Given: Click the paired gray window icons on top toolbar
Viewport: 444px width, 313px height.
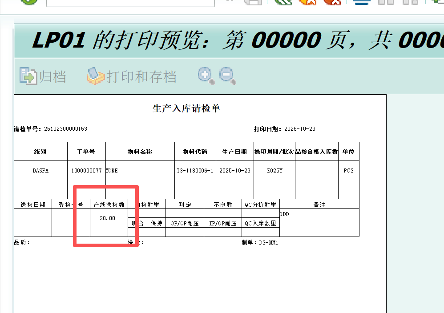Looking at the screenshot, I should [x=386, y=2].
